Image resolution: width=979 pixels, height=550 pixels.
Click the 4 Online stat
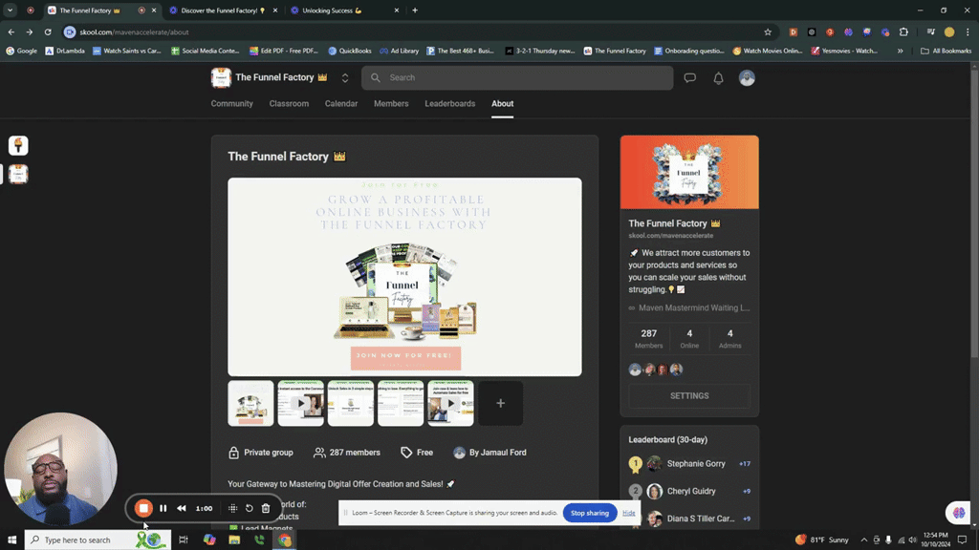point(689,339)
